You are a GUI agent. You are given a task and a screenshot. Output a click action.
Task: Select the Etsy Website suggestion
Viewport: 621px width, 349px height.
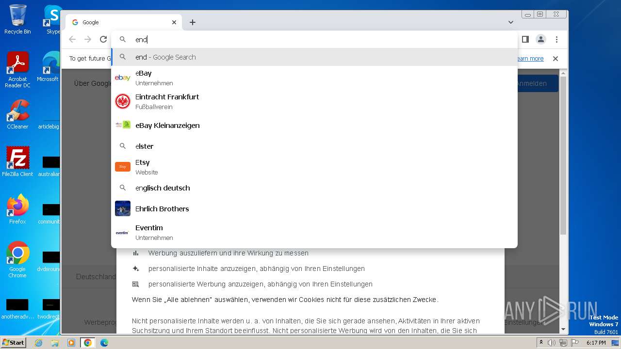pos(314,167)
